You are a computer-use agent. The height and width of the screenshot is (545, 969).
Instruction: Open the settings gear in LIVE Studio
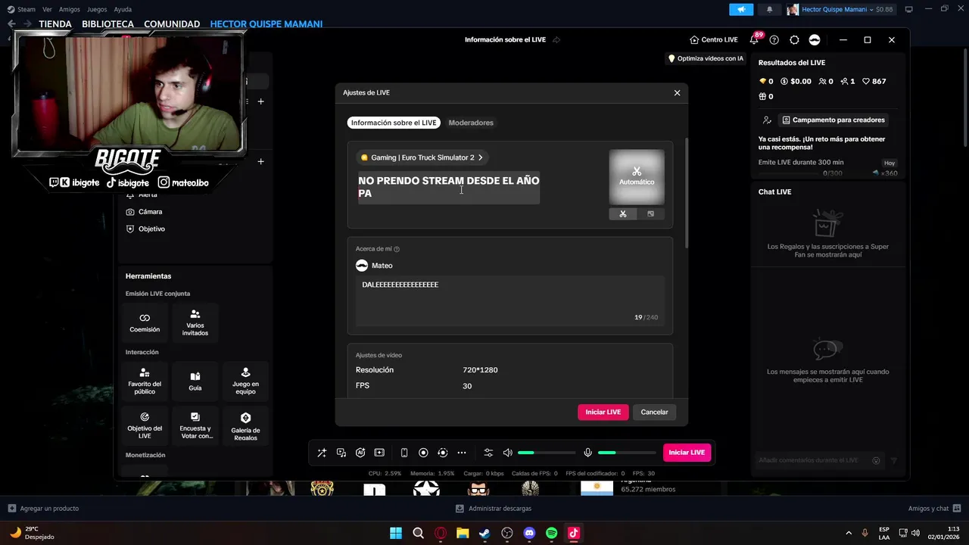point(794,40)
